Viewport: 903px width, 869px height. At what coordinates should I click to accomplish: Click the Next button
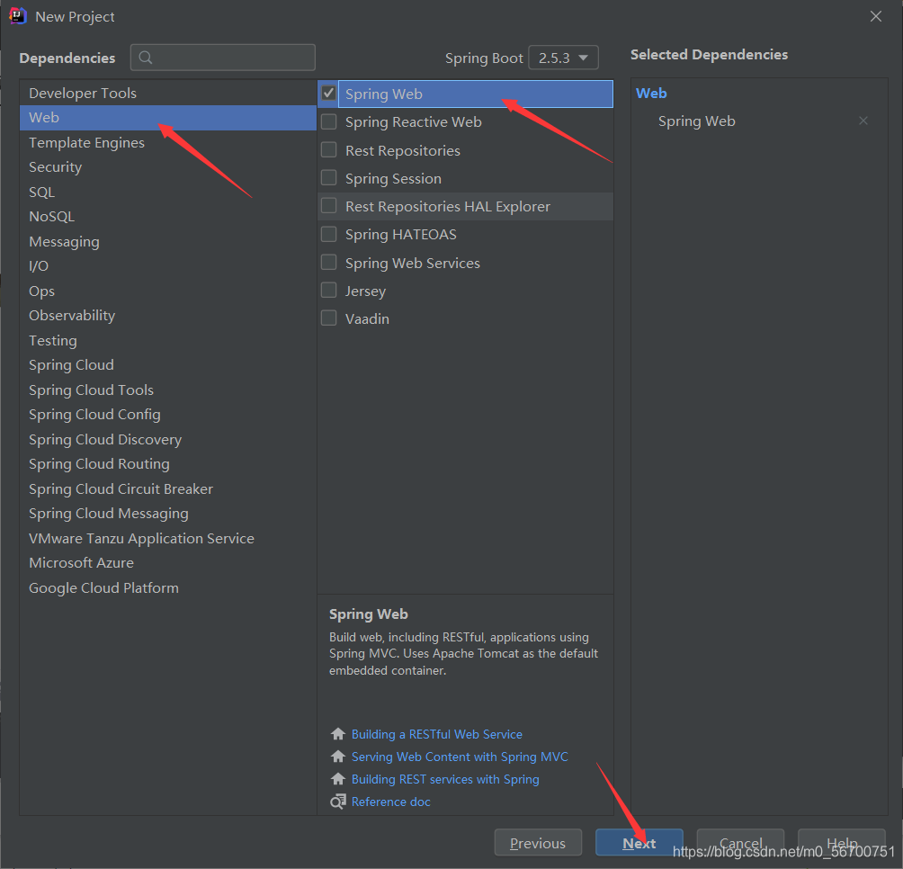click(639, 843)
